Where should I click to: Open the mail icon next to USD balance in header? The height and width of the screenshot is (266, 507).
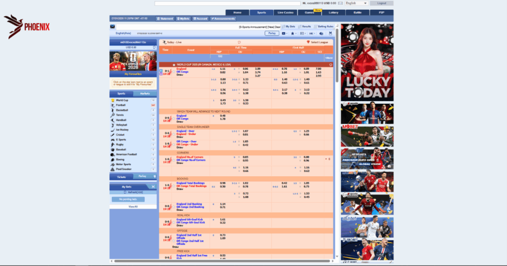click(341, 3)
